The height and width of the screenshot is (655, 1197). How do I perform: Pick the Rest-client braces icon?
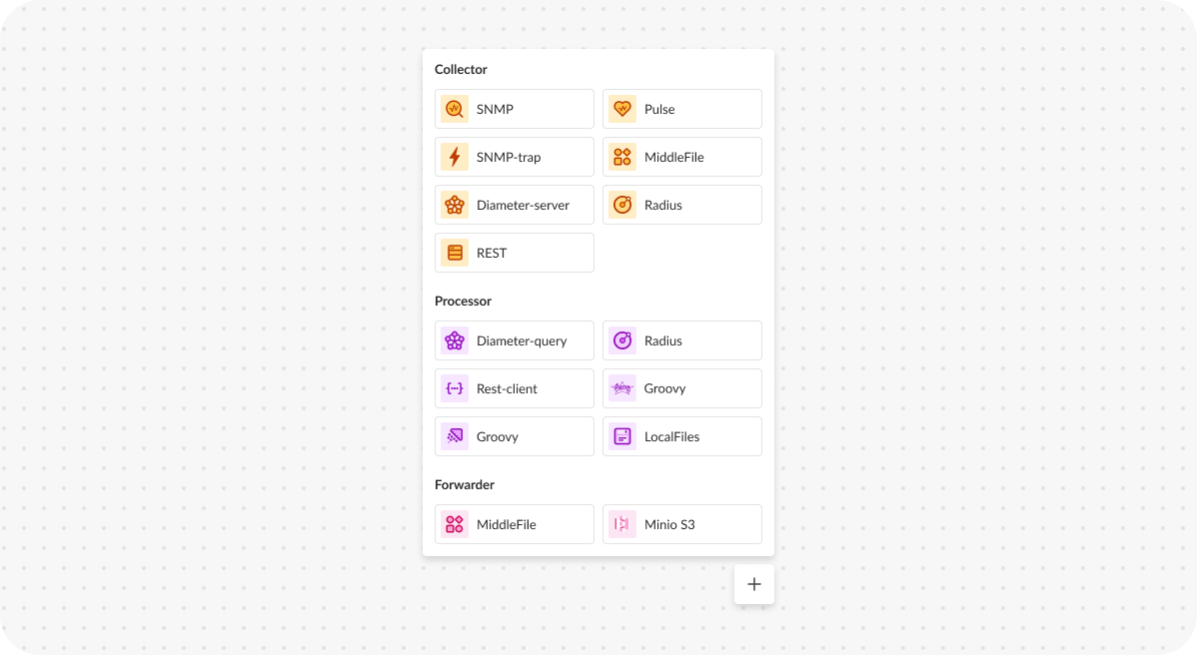[455, 388]
